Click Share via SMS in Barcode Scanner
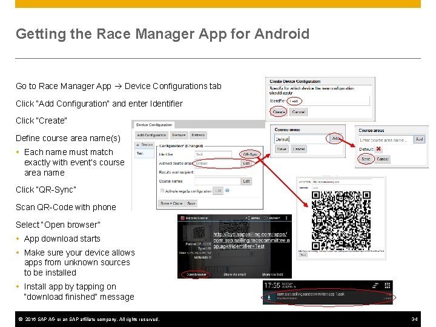The image size is (436, 327). 272,274
